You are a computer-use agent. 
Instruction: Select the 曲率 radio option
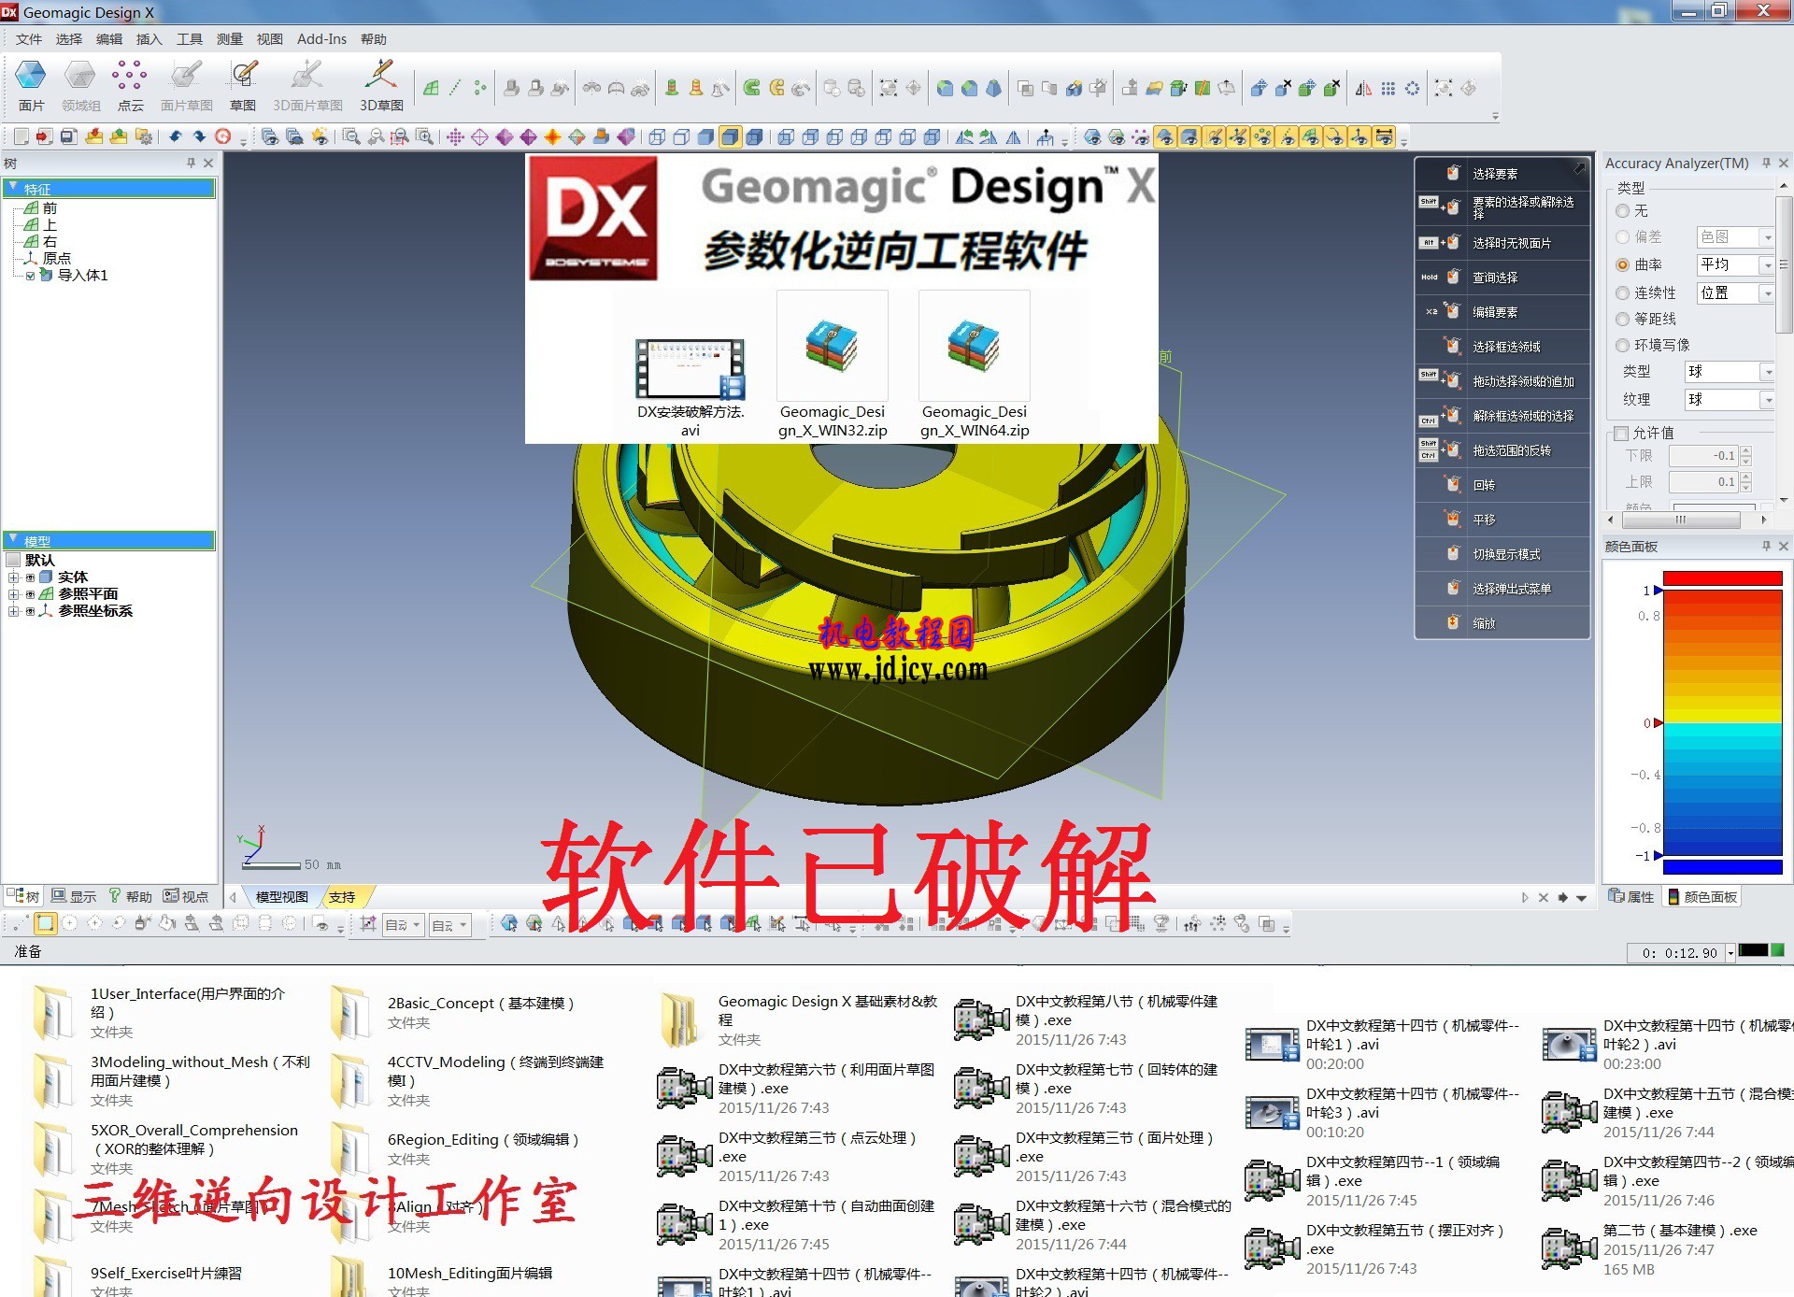[x=1622, y=264]
